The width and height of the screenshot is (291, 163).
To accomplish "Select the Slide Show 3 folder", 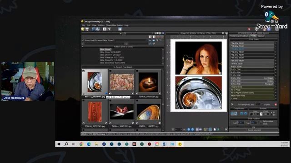I will click(x=105, y=49).
